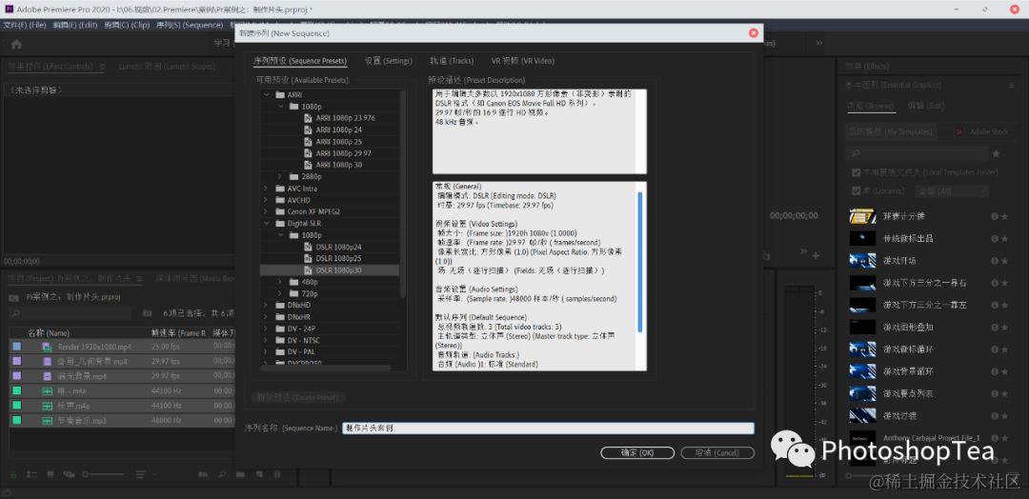Open the Edit menu

75,25
